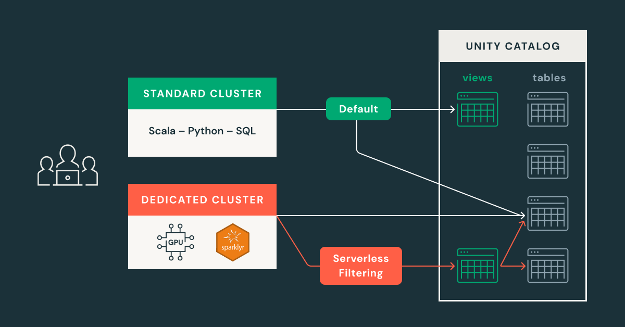Click the sparklyr hexagon logo
625x327 pixels.
point(232,242)
